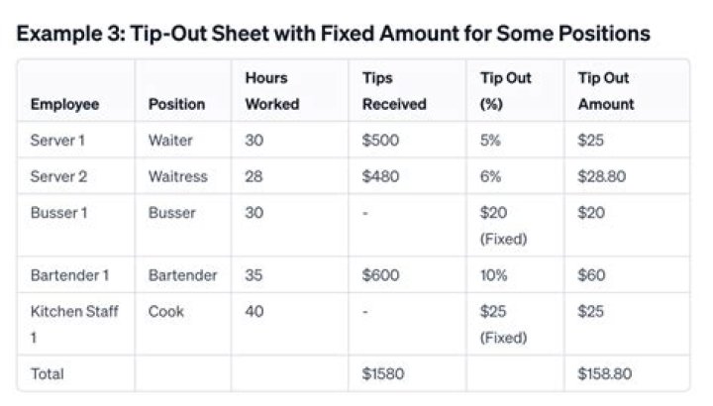Select the Tip Out (%) column header
This screenshot has width=713, height=406.
coord(499,91)
